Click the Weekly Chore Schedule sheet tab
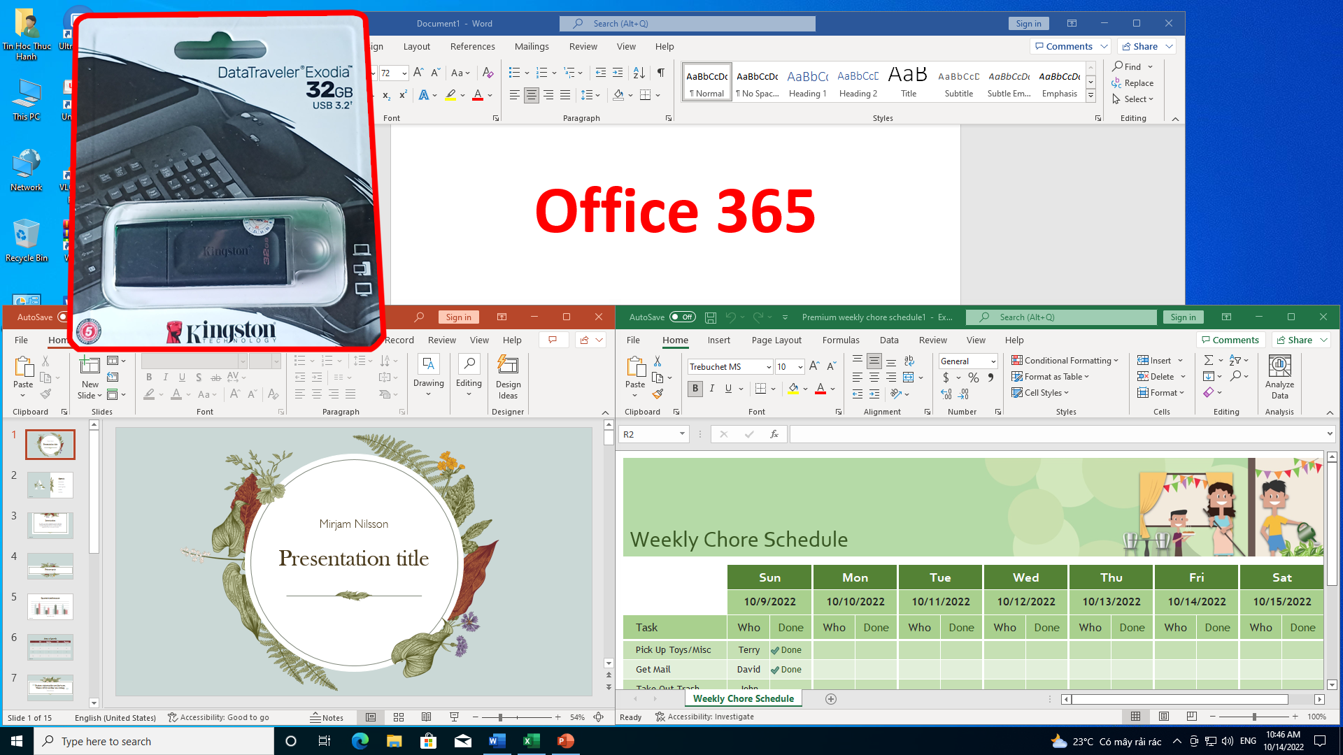 click(x=744, y=699)
